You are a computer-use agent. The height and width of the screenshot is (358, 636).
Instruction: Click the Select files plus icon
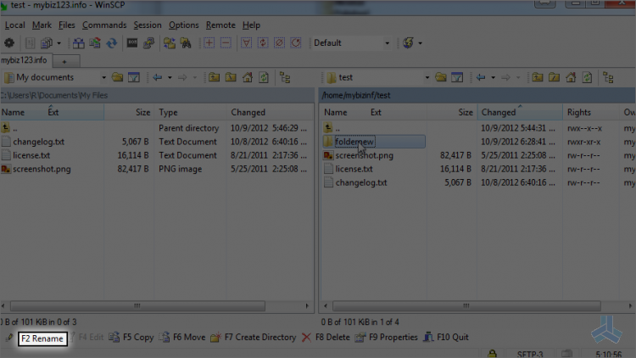coord(209,42)
